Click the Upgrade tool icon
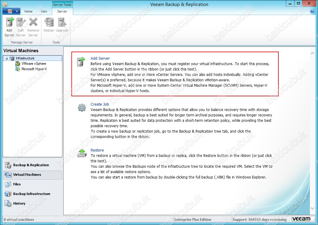 click(62, 22)
